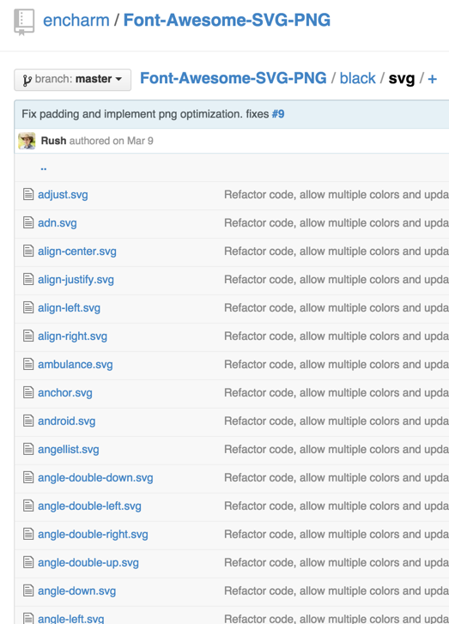Go up to the parent directory (..)
This screenshot has height=624, width=449.
click(44, 168)
